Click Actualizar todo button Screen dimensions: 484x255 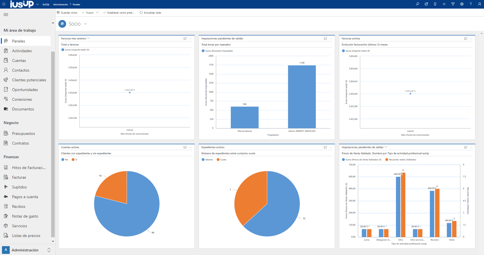(x=150, y=12)
